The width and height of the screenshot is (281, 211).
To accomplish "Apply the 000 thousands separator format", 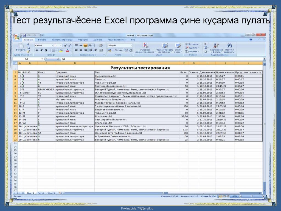I will tap(121, 50).
